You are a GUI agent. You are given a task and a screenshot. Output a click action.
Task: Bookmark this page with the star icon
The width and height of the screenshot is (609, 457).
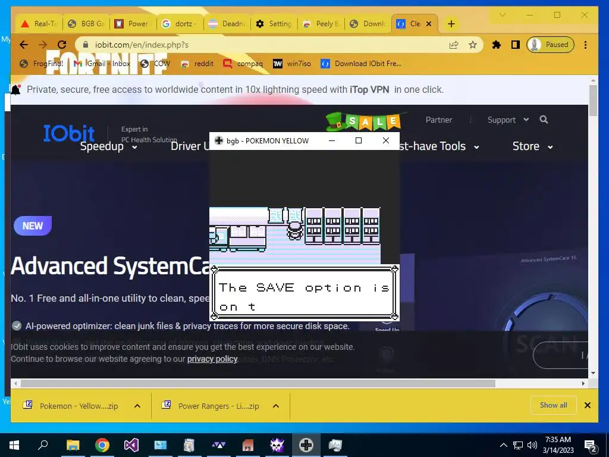click(473, 45)
